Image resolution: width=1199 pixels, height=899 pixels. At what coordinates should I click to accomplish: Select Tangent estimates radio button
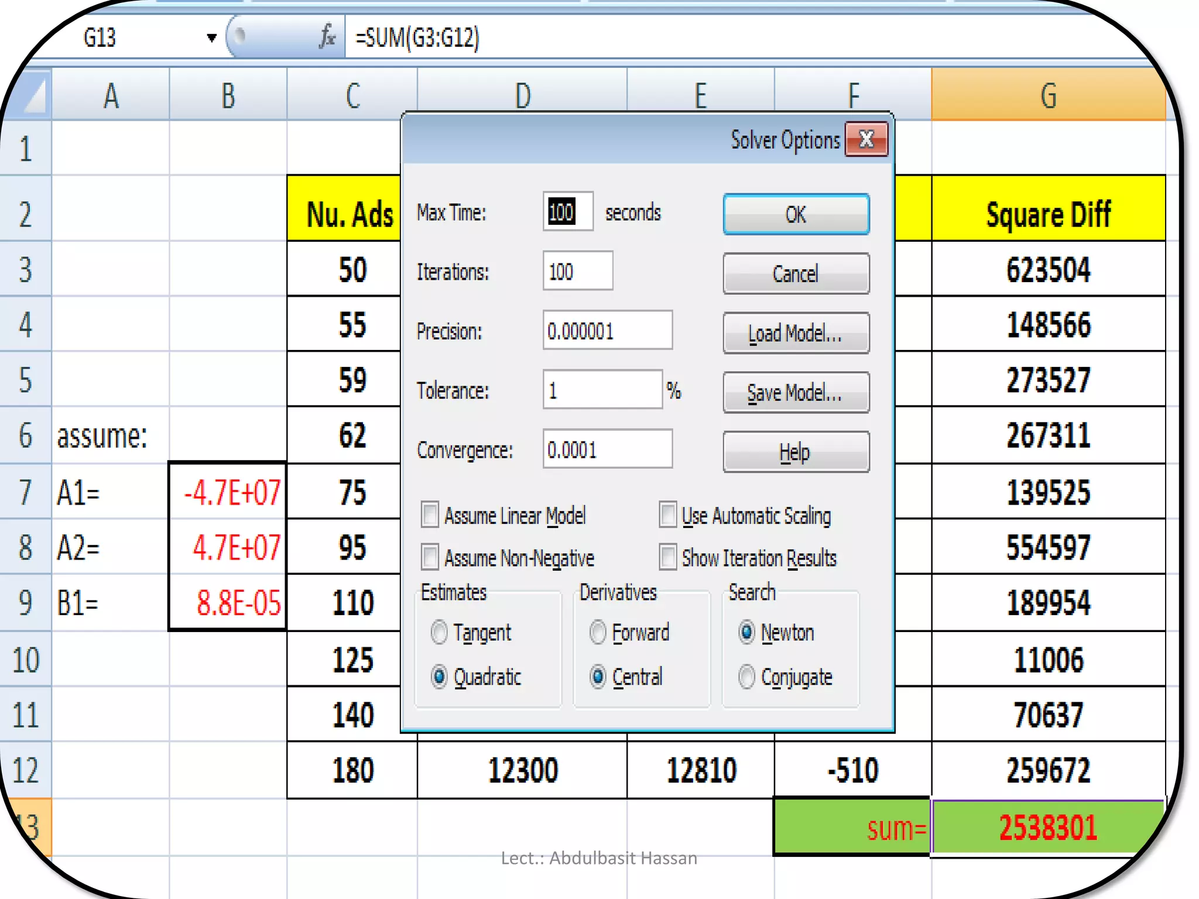[x=439, y=632]
